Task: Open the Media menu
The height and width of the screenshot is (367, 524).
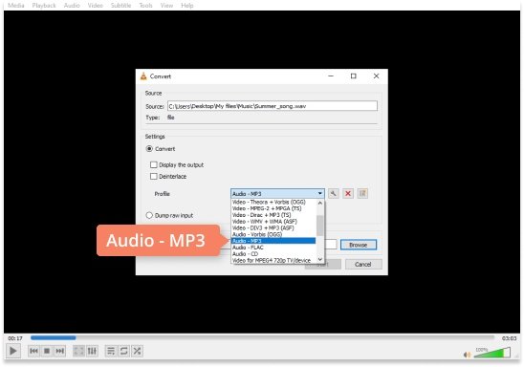Action: click(15, 6)
